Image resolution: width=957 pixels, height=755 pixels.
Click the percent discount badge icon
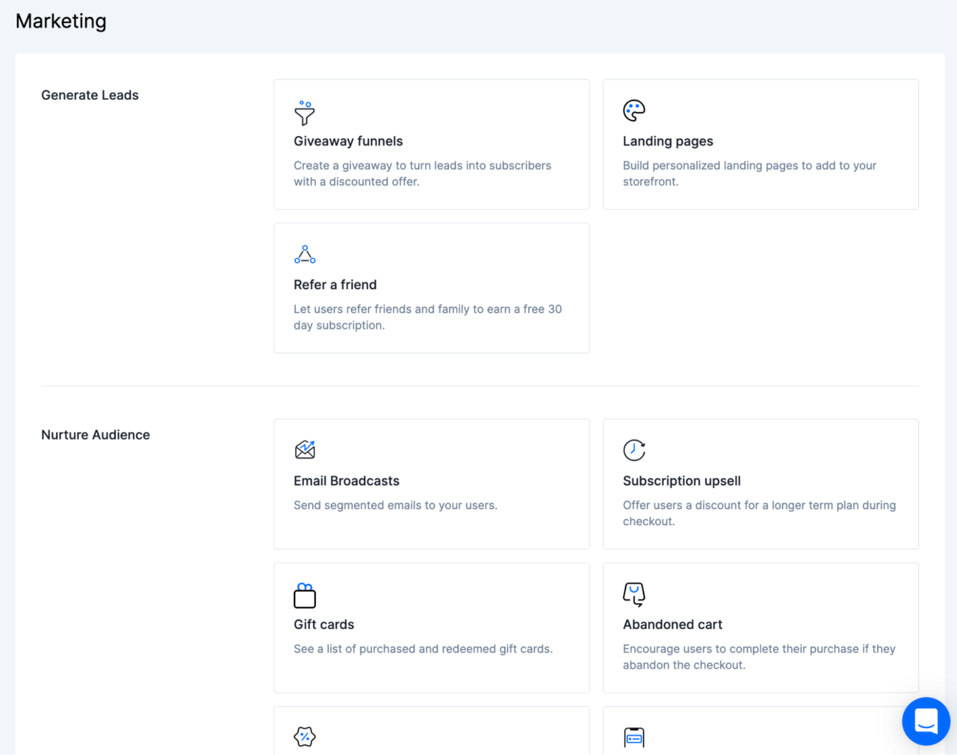305,737
